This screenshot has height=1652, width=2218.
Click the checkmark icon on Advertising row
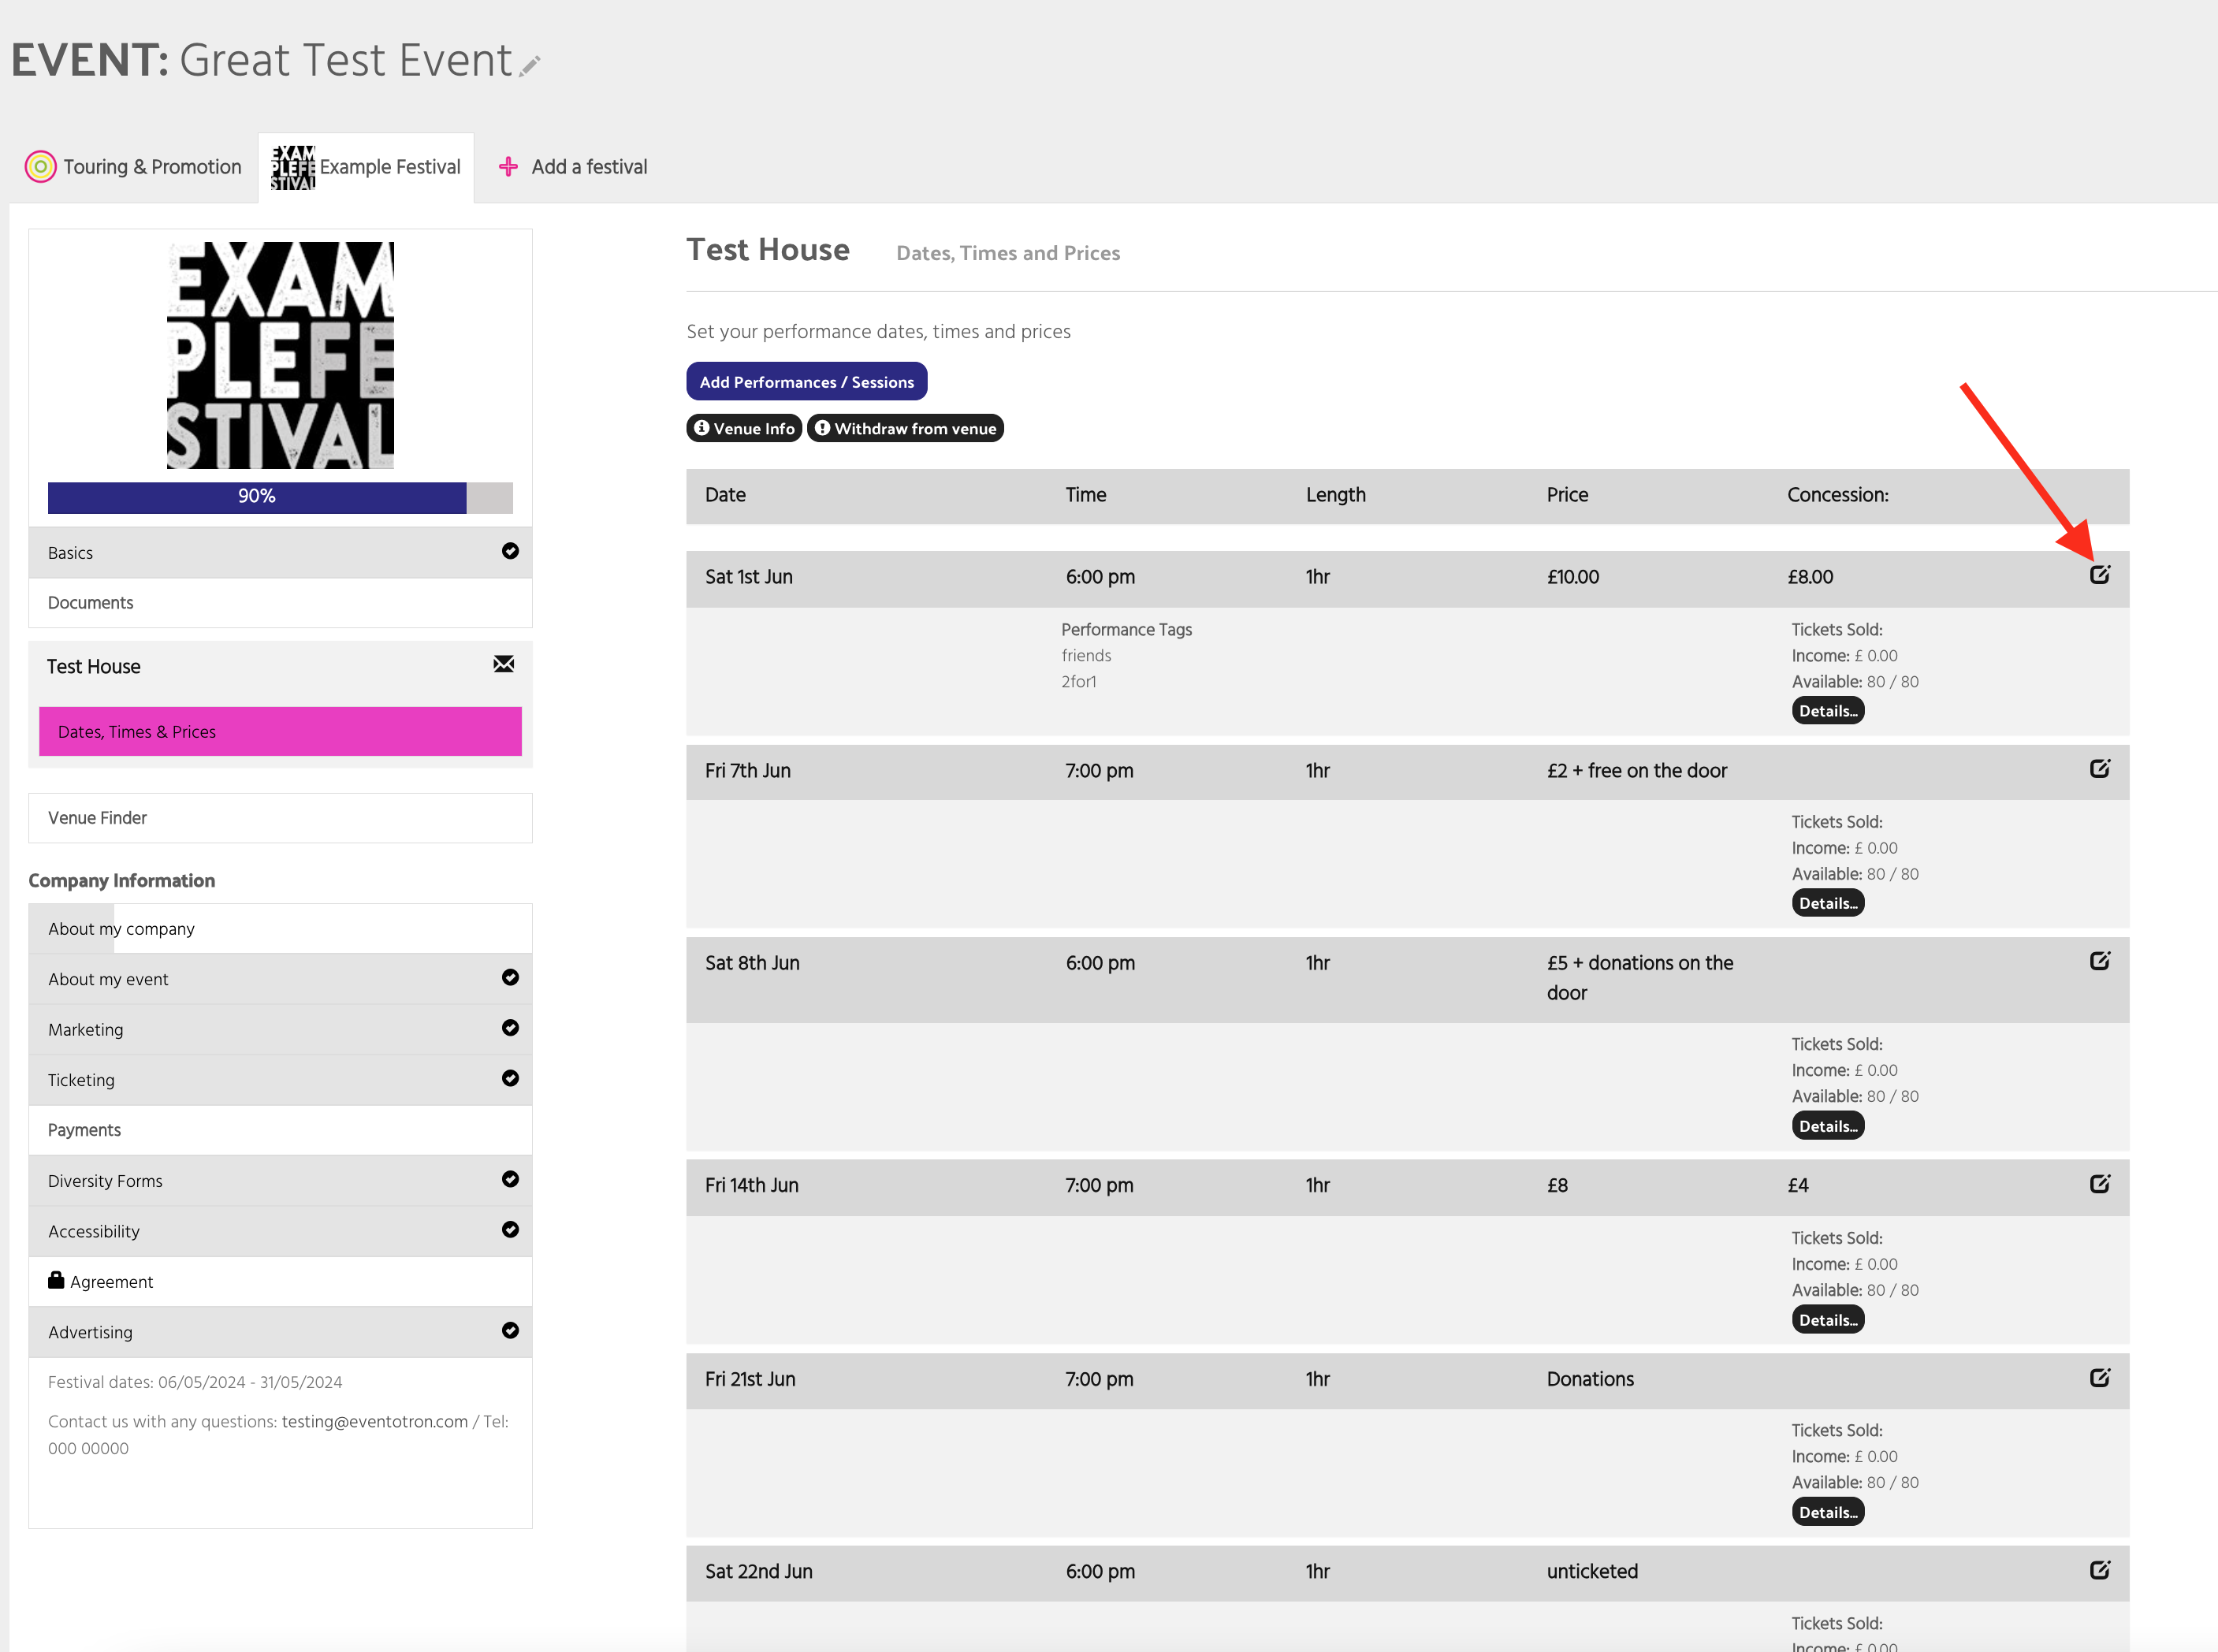coord(510,1330)
